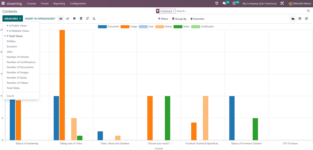Open the Reporting menu

coord(59,4)
